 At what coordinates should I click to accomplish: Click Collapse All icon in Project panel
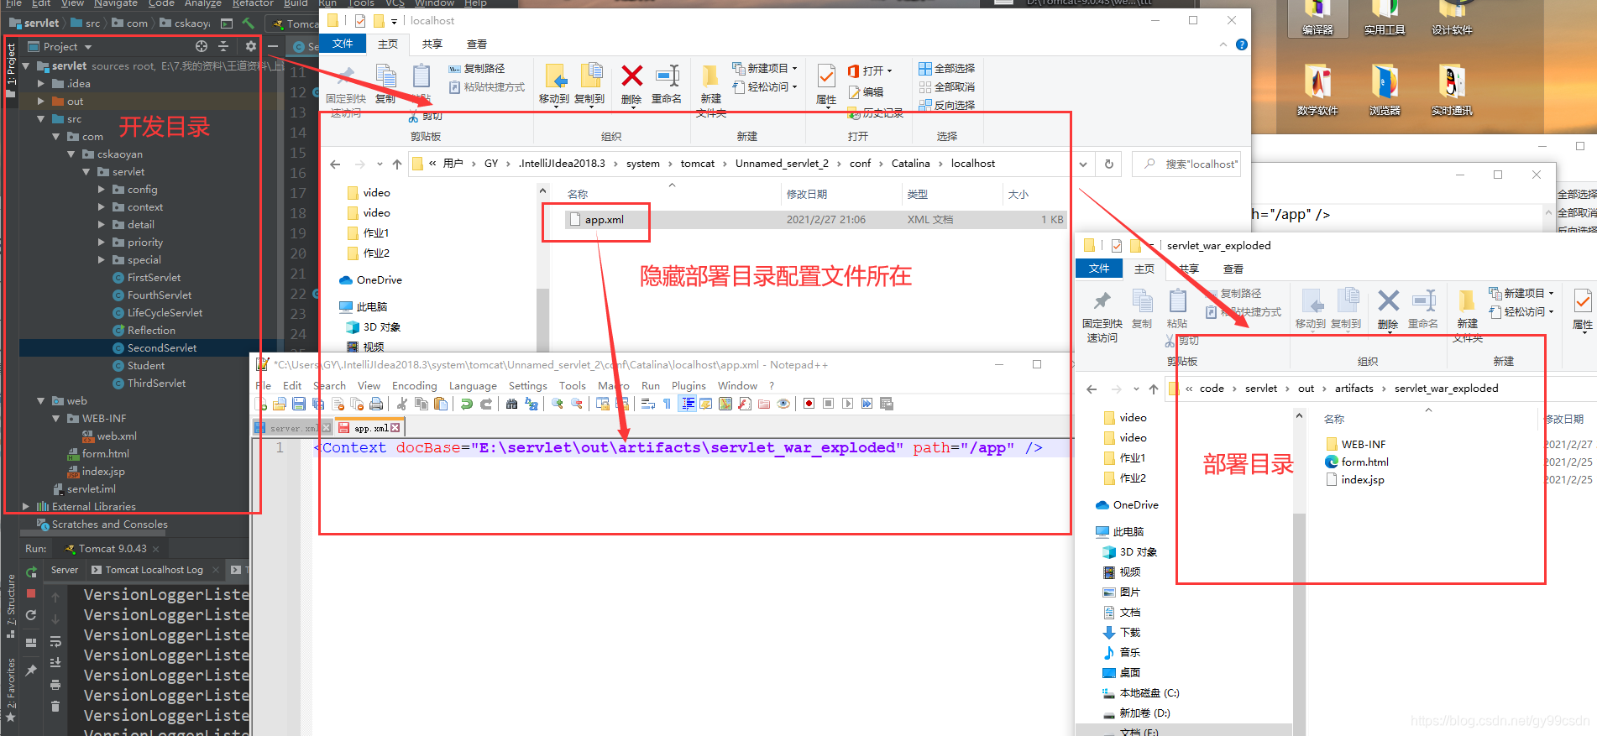click(x=223, y=46)
